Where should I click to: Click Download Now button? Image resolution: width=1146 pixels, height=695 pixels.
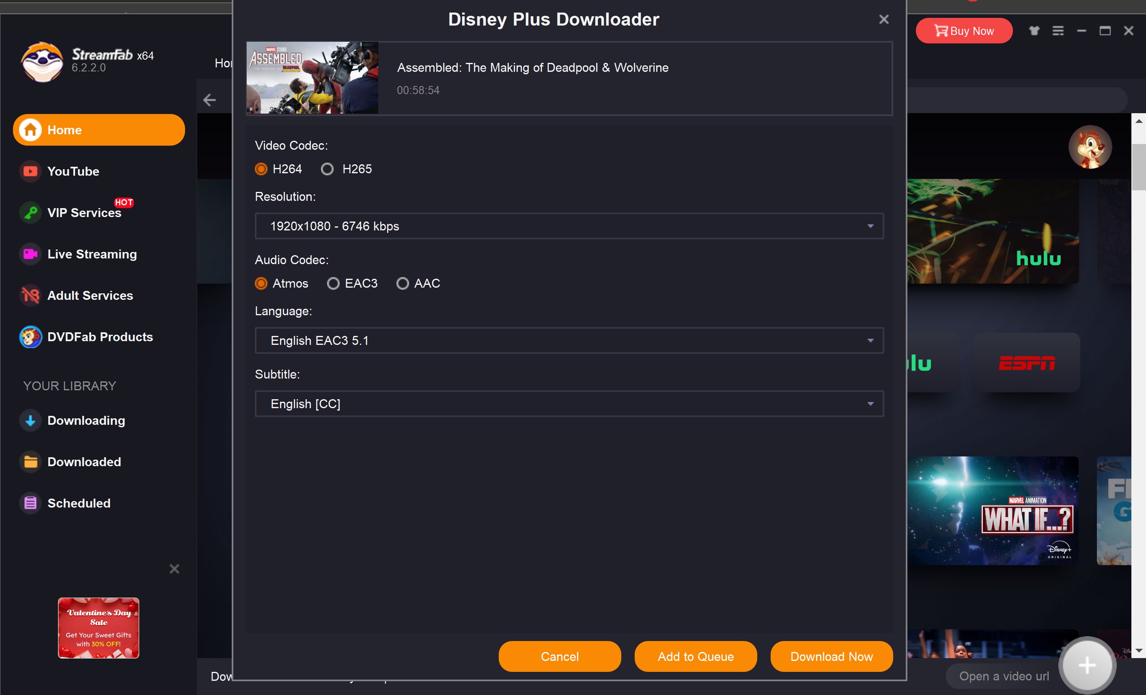[831, 656]
